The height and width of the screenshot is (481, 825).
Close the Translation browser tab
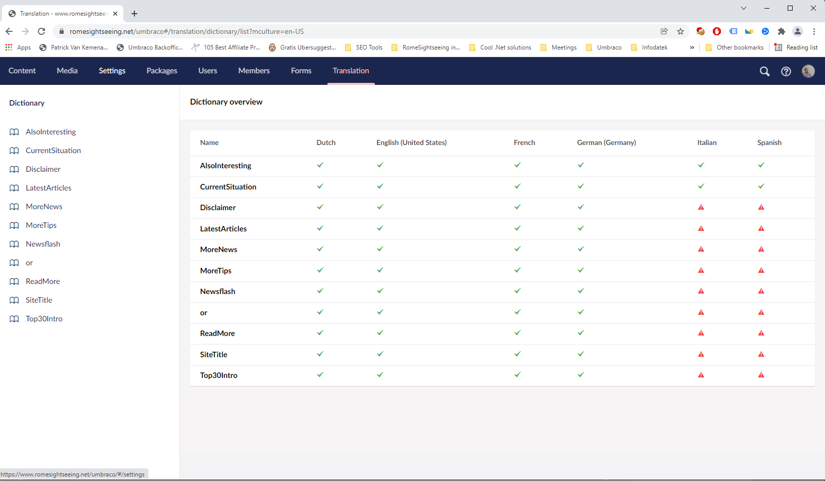click(x=115, y=14)
